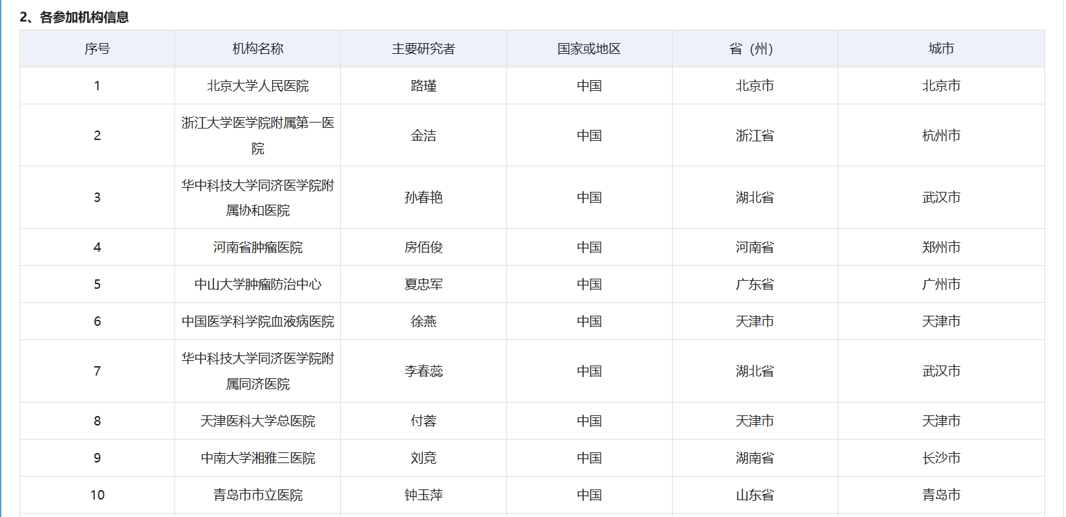Select institution "华中科技大学同济医学院附属同济医院"
The width and height of the screenshot is (1066, 517).
(x=258, y=371)
